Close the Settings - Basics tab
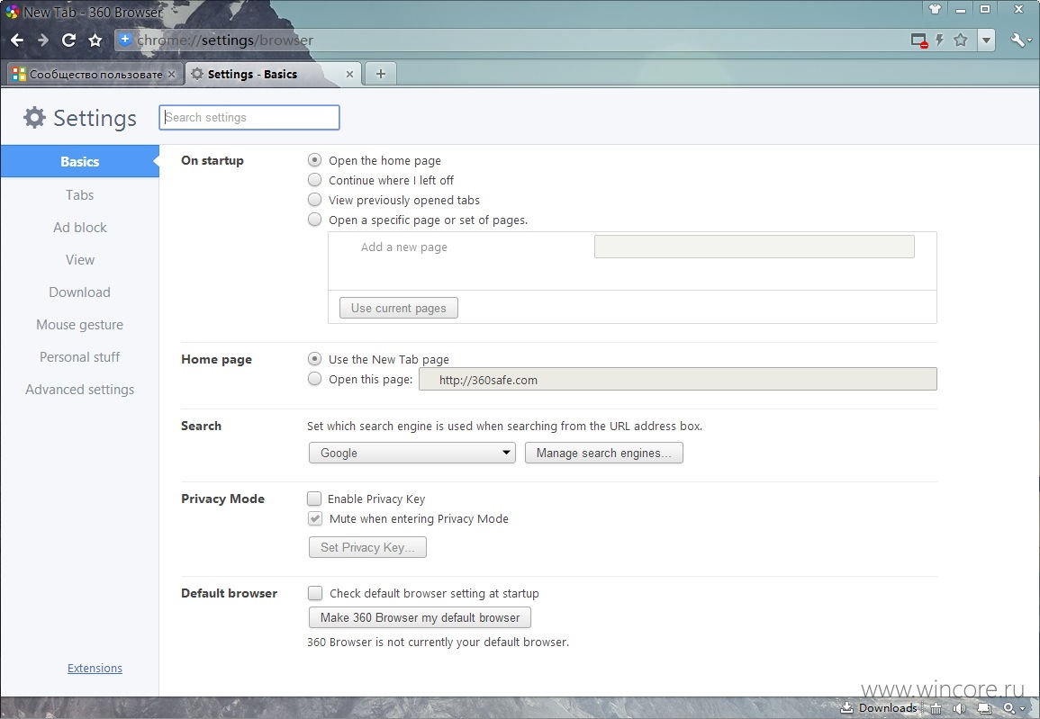The height and width of the screenshot is (719, 1040). pyautogui.click(x=349, y=74)
